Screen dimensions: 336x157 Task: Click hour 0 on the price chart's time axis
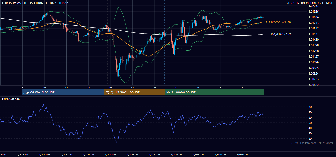[198, 88]
